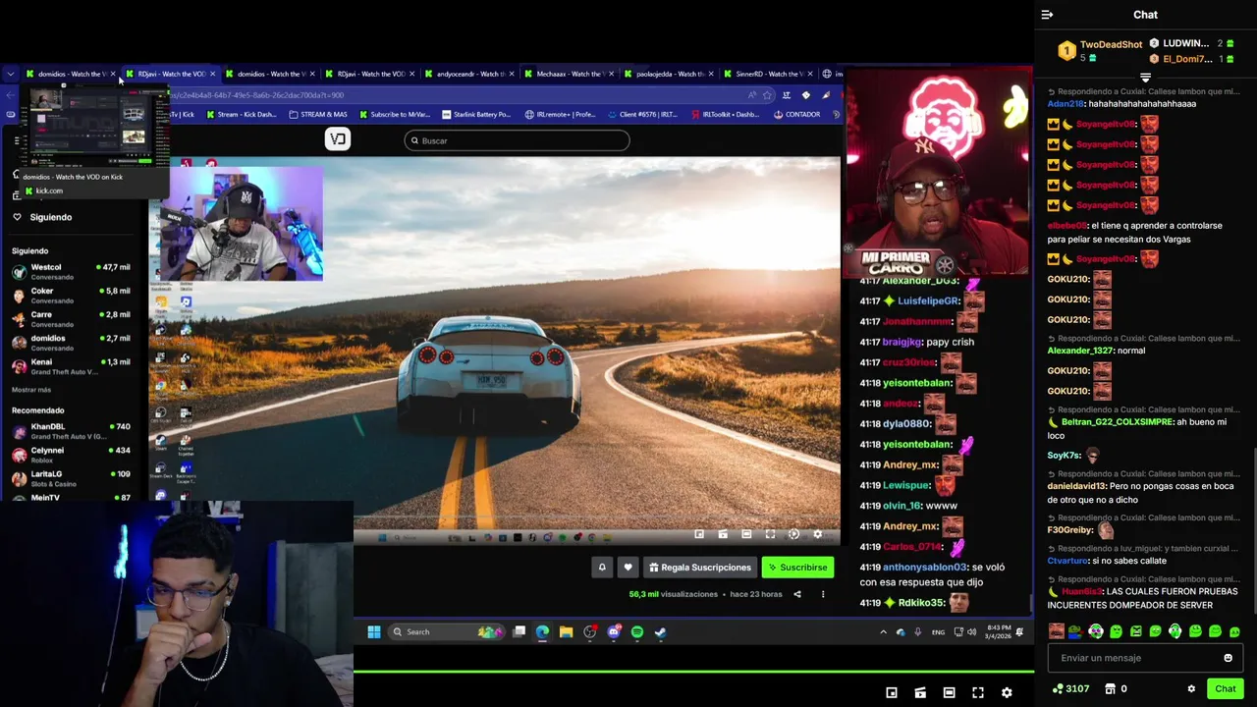
Task: Switch to theater mode in the bottom player controls
Action: click(x=949, y=693)
